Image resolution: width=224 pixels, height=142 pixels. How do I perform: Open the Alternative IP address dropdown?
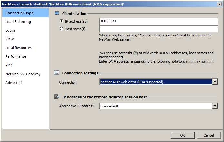tap(215, 106)
